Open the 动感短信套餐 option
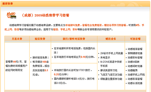Viewport: 151px width, 92px height. (x=135, y=49)
